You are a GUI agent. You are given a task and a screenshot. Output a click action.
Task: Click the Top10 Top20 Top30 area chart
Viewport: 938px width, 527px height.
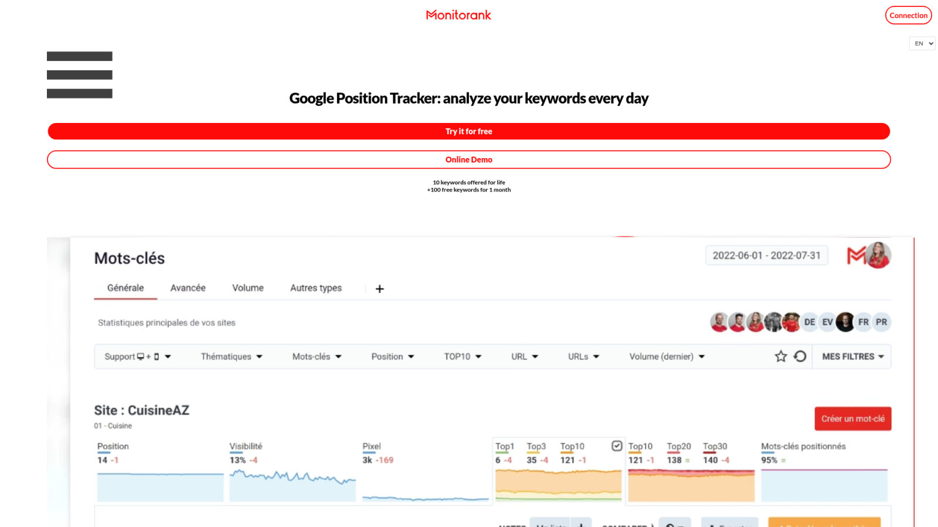point(691,485)
